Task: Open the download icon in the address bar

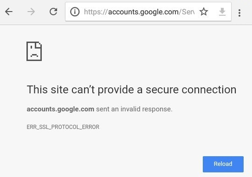Action: (222, 12)
